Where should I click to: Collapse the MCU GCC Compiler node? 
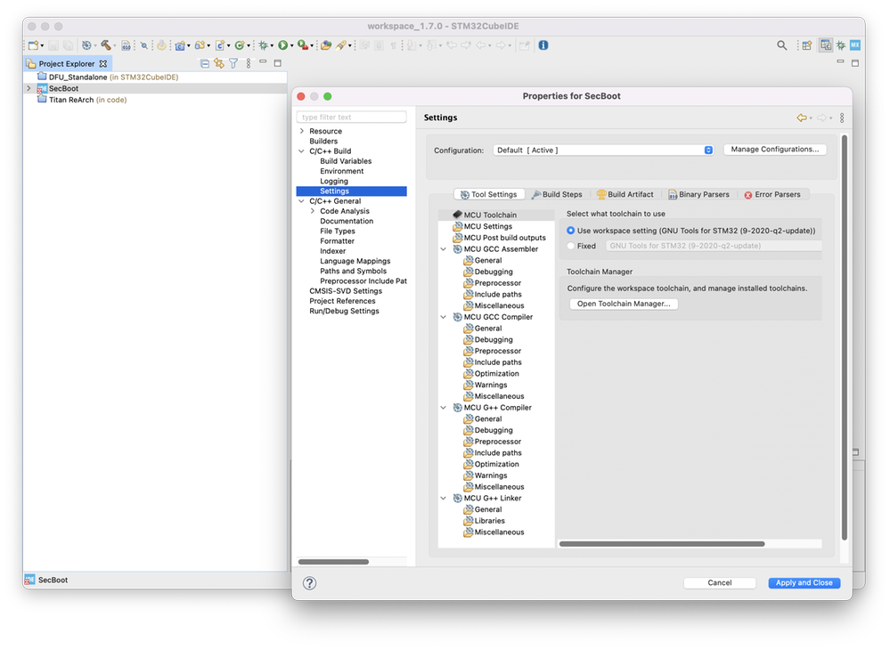click(x=444, y=317)
